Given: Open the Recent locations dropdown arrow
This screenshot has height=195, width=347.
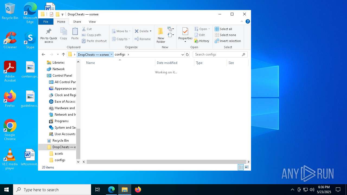Looking at the screenshot, I should [58, 54].
